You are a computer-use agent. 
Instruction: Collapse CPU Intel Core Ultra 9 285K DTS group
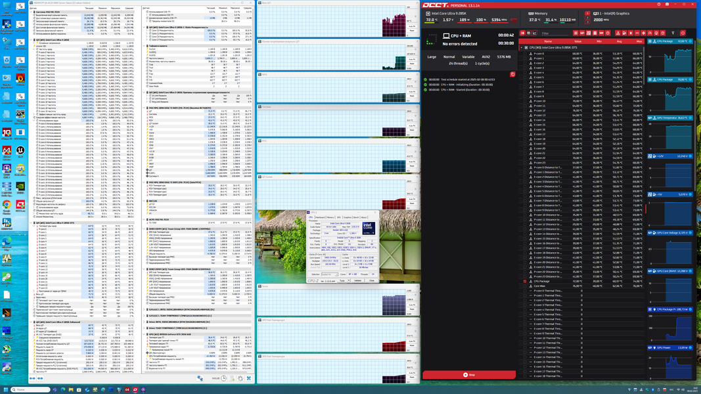[521, 47]
